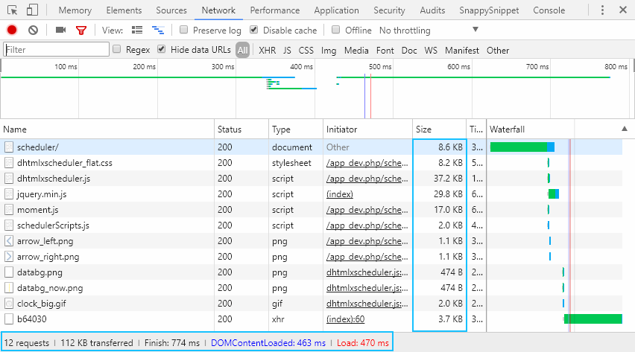The image size is (635, 352).
Task: Filter requests by Img
Action: 329,51
